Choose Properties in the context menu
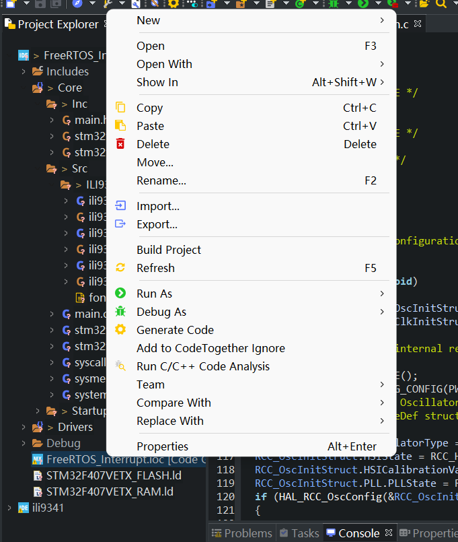This screenshot has width=458, height=542. tap(162, 446)
